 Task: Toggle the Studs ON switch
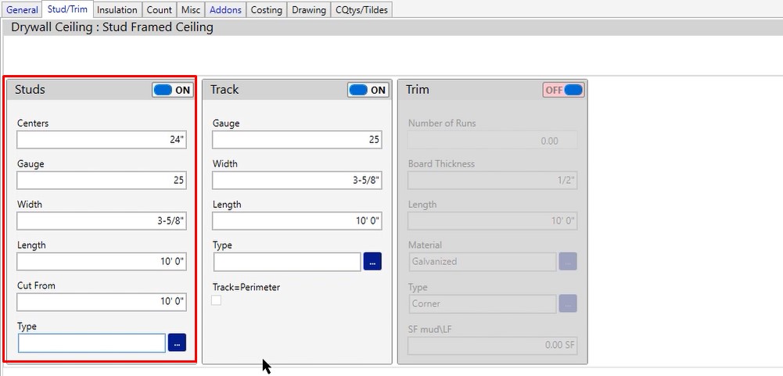(172, 90)
